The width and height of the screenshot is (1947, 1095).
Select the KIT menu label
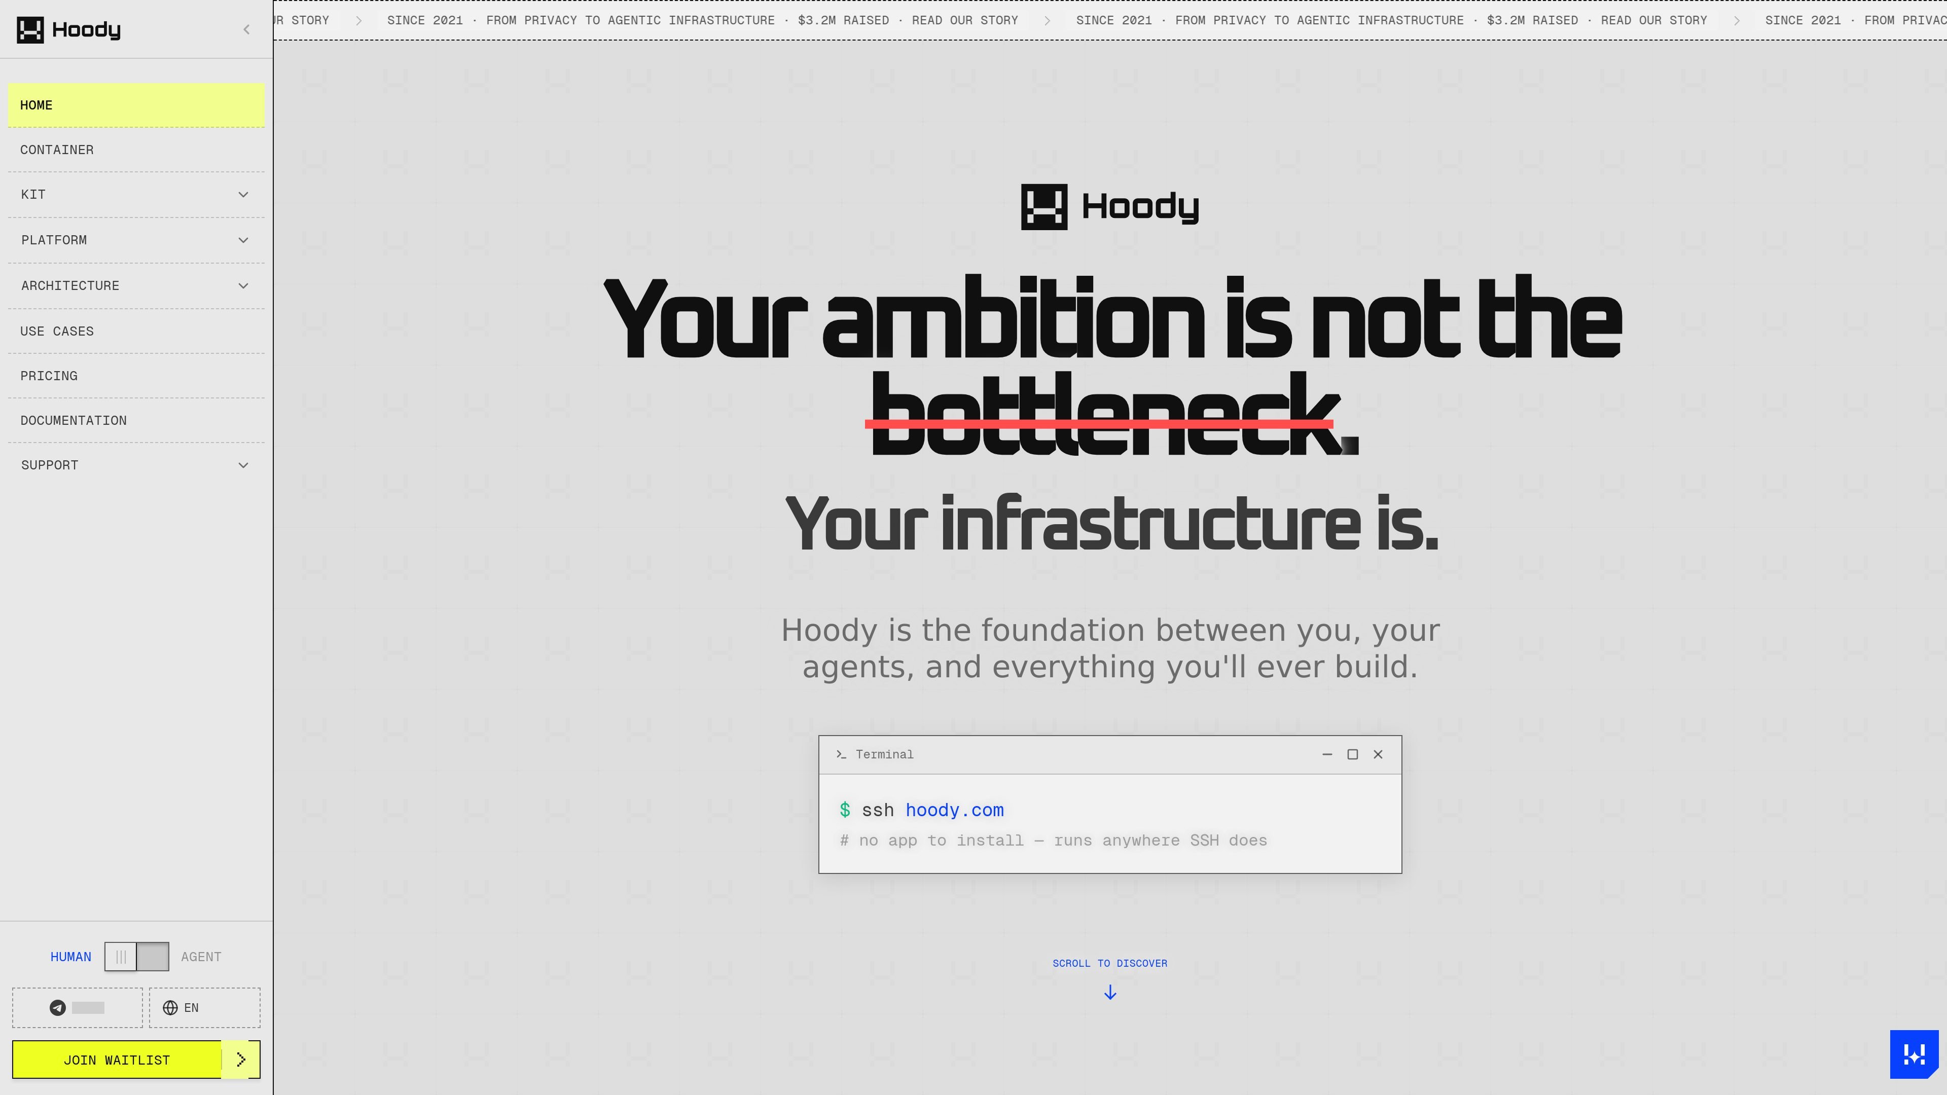pyautogui.click(x=33, y=195)
